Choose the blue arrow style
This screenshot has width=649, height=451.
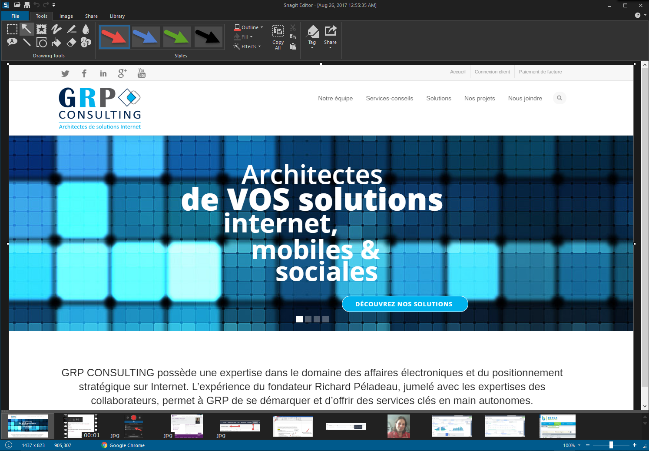[x=146, y=37]
